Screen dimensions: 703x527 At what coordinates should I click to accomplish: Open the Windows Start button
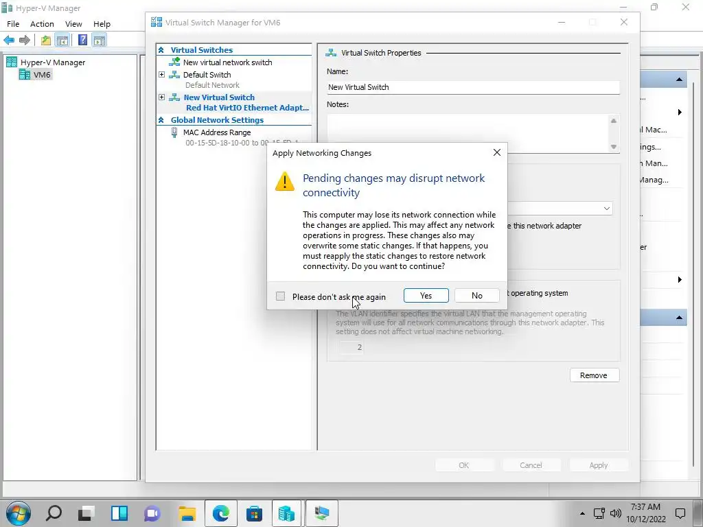click(18, 513)
